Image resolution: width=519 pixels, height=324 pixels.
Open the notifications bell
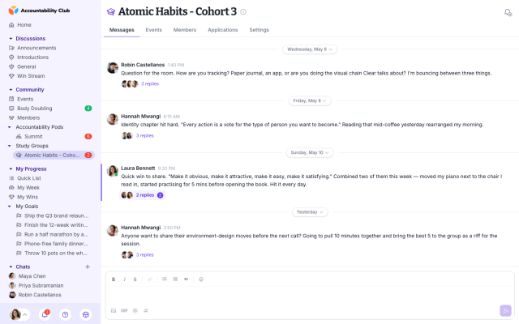45,314
